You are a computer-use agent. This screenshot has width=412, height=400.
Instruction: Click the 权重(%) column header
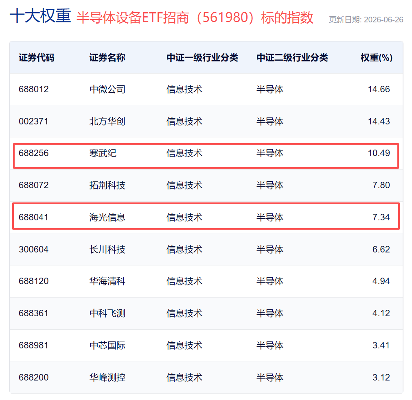pyautogui.click(x=377, y=58)
